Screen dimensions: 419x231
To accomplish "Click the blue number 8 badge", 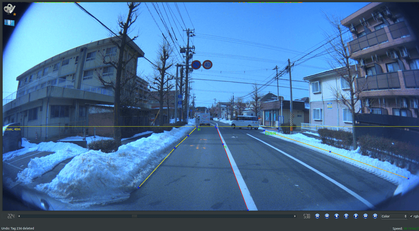I will click(x=9, y=23).
